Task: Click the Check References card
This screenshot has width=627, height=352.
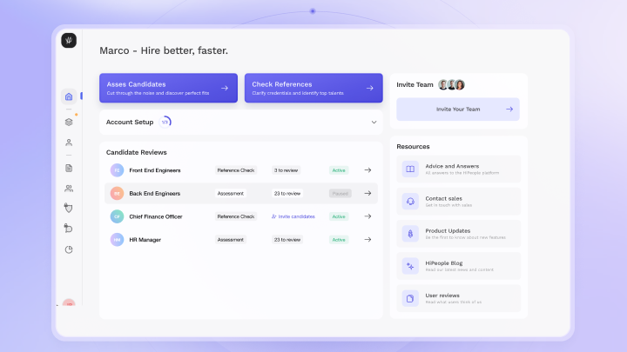Action: 313,88
